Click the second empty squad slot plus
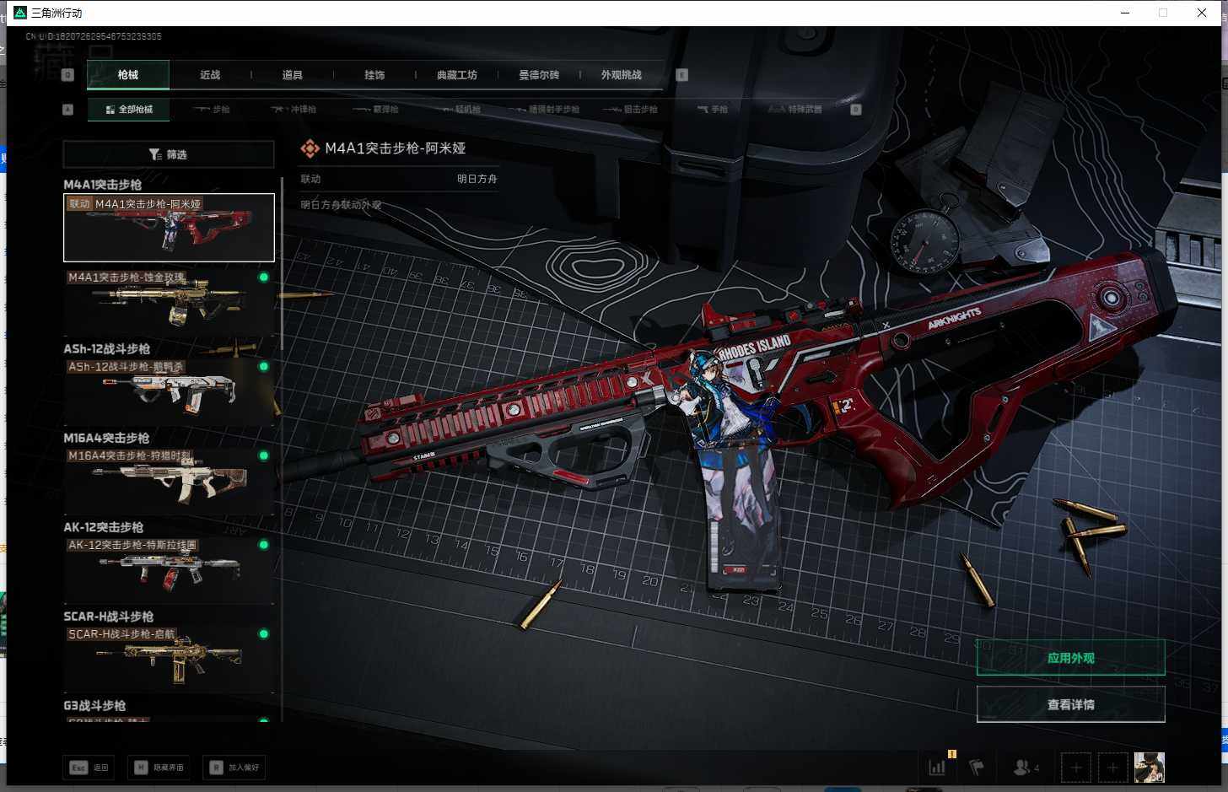Screen dimensions: 1228x792 pos(1112,768)
